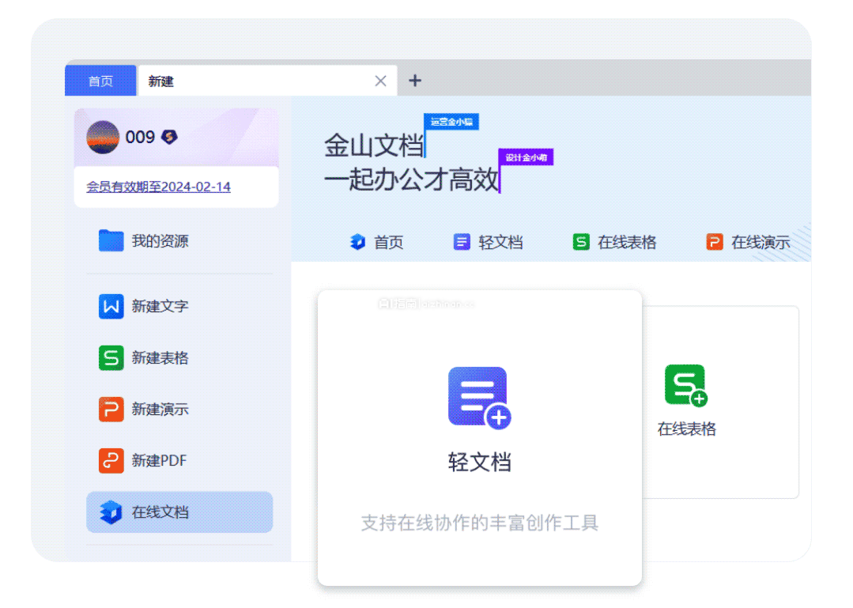
Task: Open the 会员有效期至2024-02-14 link
Action: coord(158,187)
